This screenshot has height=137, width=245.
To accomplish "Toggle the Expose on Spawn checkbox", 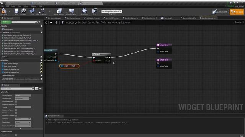I will (x=16, y=110).
